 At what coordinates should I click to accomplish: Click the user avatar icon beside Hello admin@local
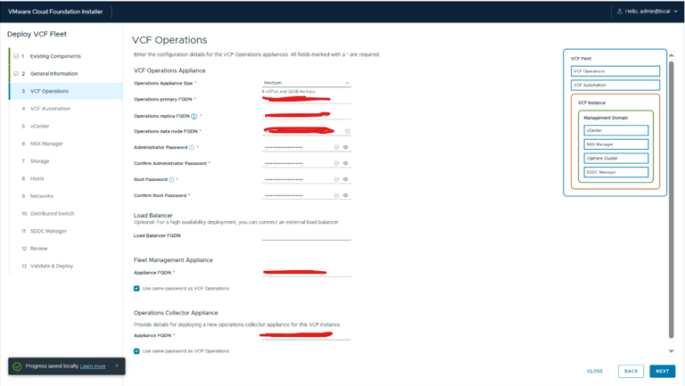pos(620,12)
